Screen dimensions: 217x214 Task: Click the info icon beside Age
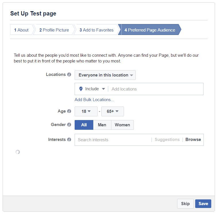[x=69, y=111]
